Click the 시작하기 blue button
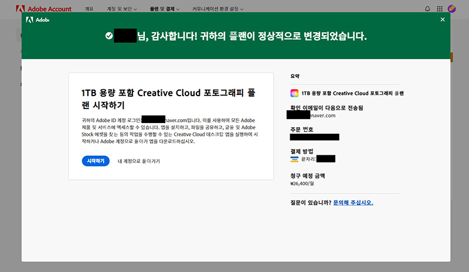The width and height of the screenshot is (469, 272). point(96,161)
